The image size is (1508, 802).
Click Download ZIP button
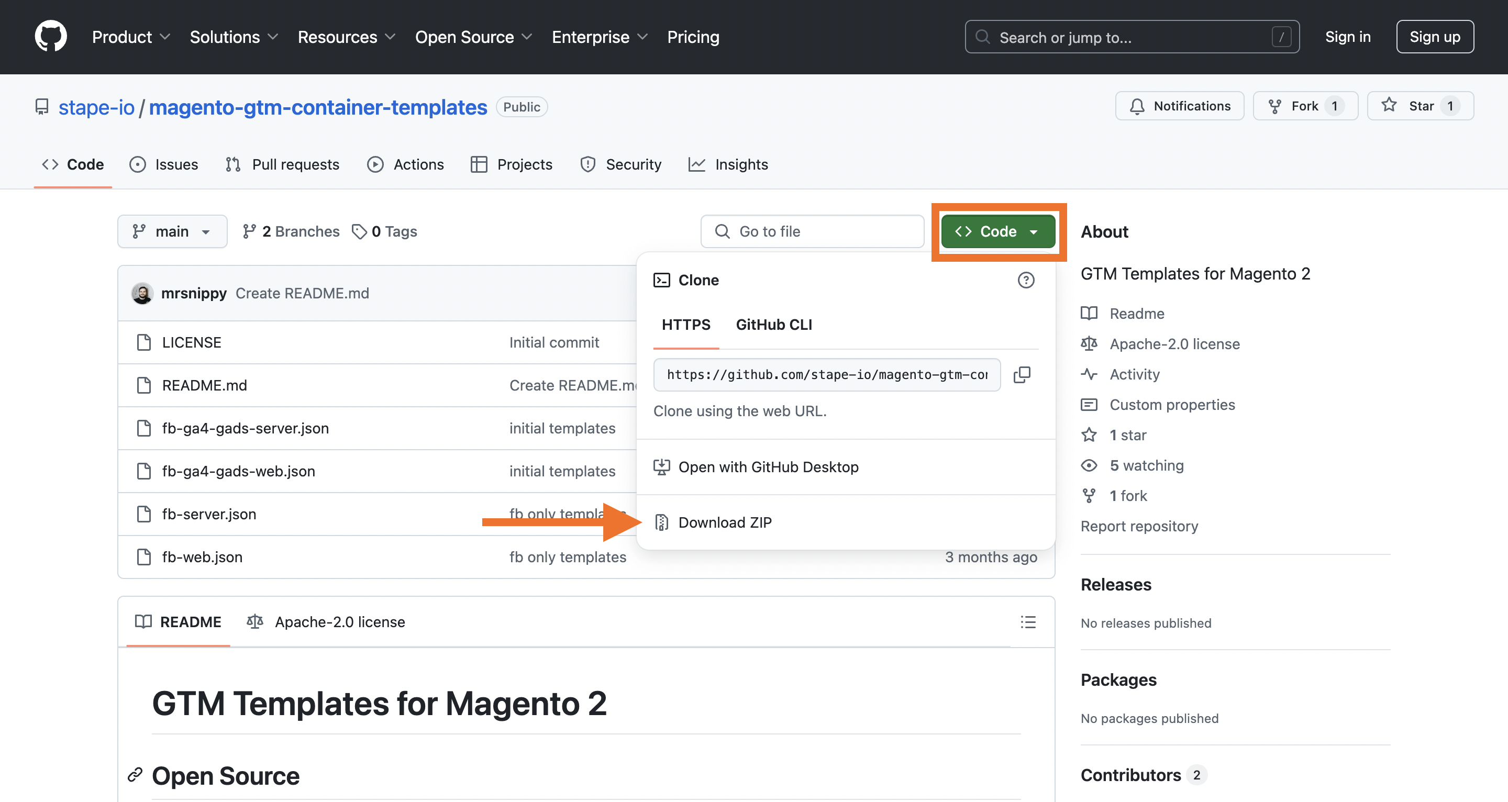pos(725,522)
